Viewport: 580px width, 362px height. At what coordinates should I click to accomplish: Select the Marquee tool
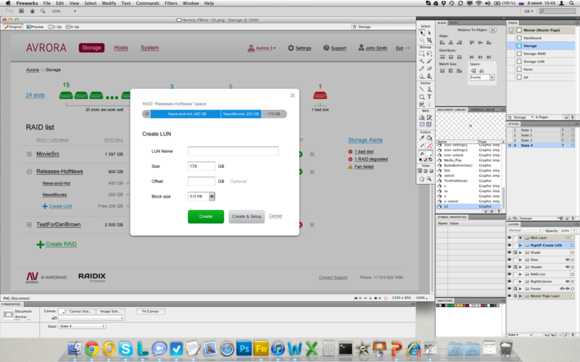[422, 54]
